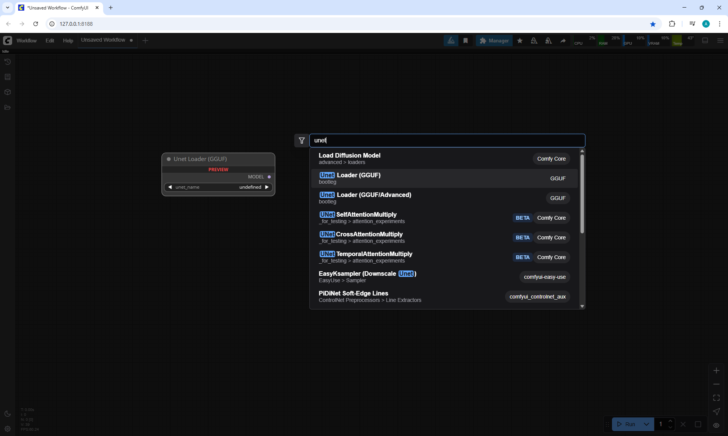This screenshot has width=728, height=436.
Task: Click the star favorites icon
Action: click(x=520, y=41)
